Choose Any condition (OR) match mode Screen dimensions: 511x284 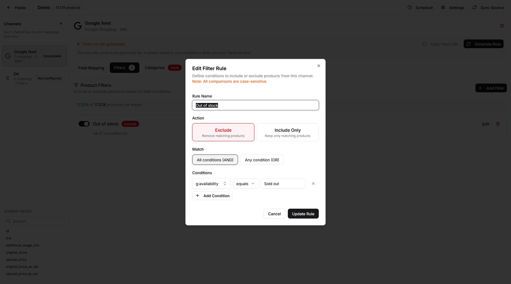coord(262,160)
